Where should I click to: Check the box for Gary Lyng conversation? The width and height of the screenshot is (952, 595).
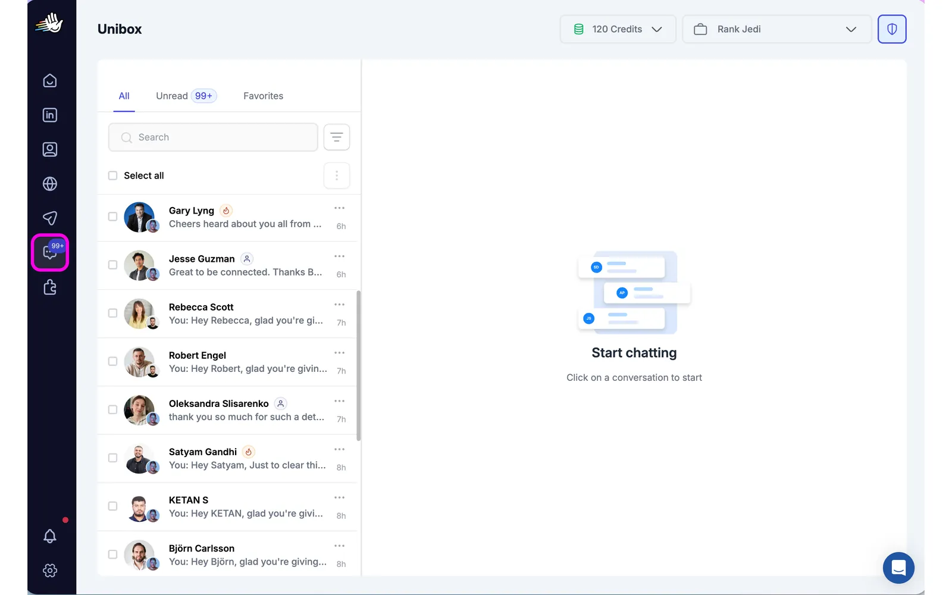(112, 217)
